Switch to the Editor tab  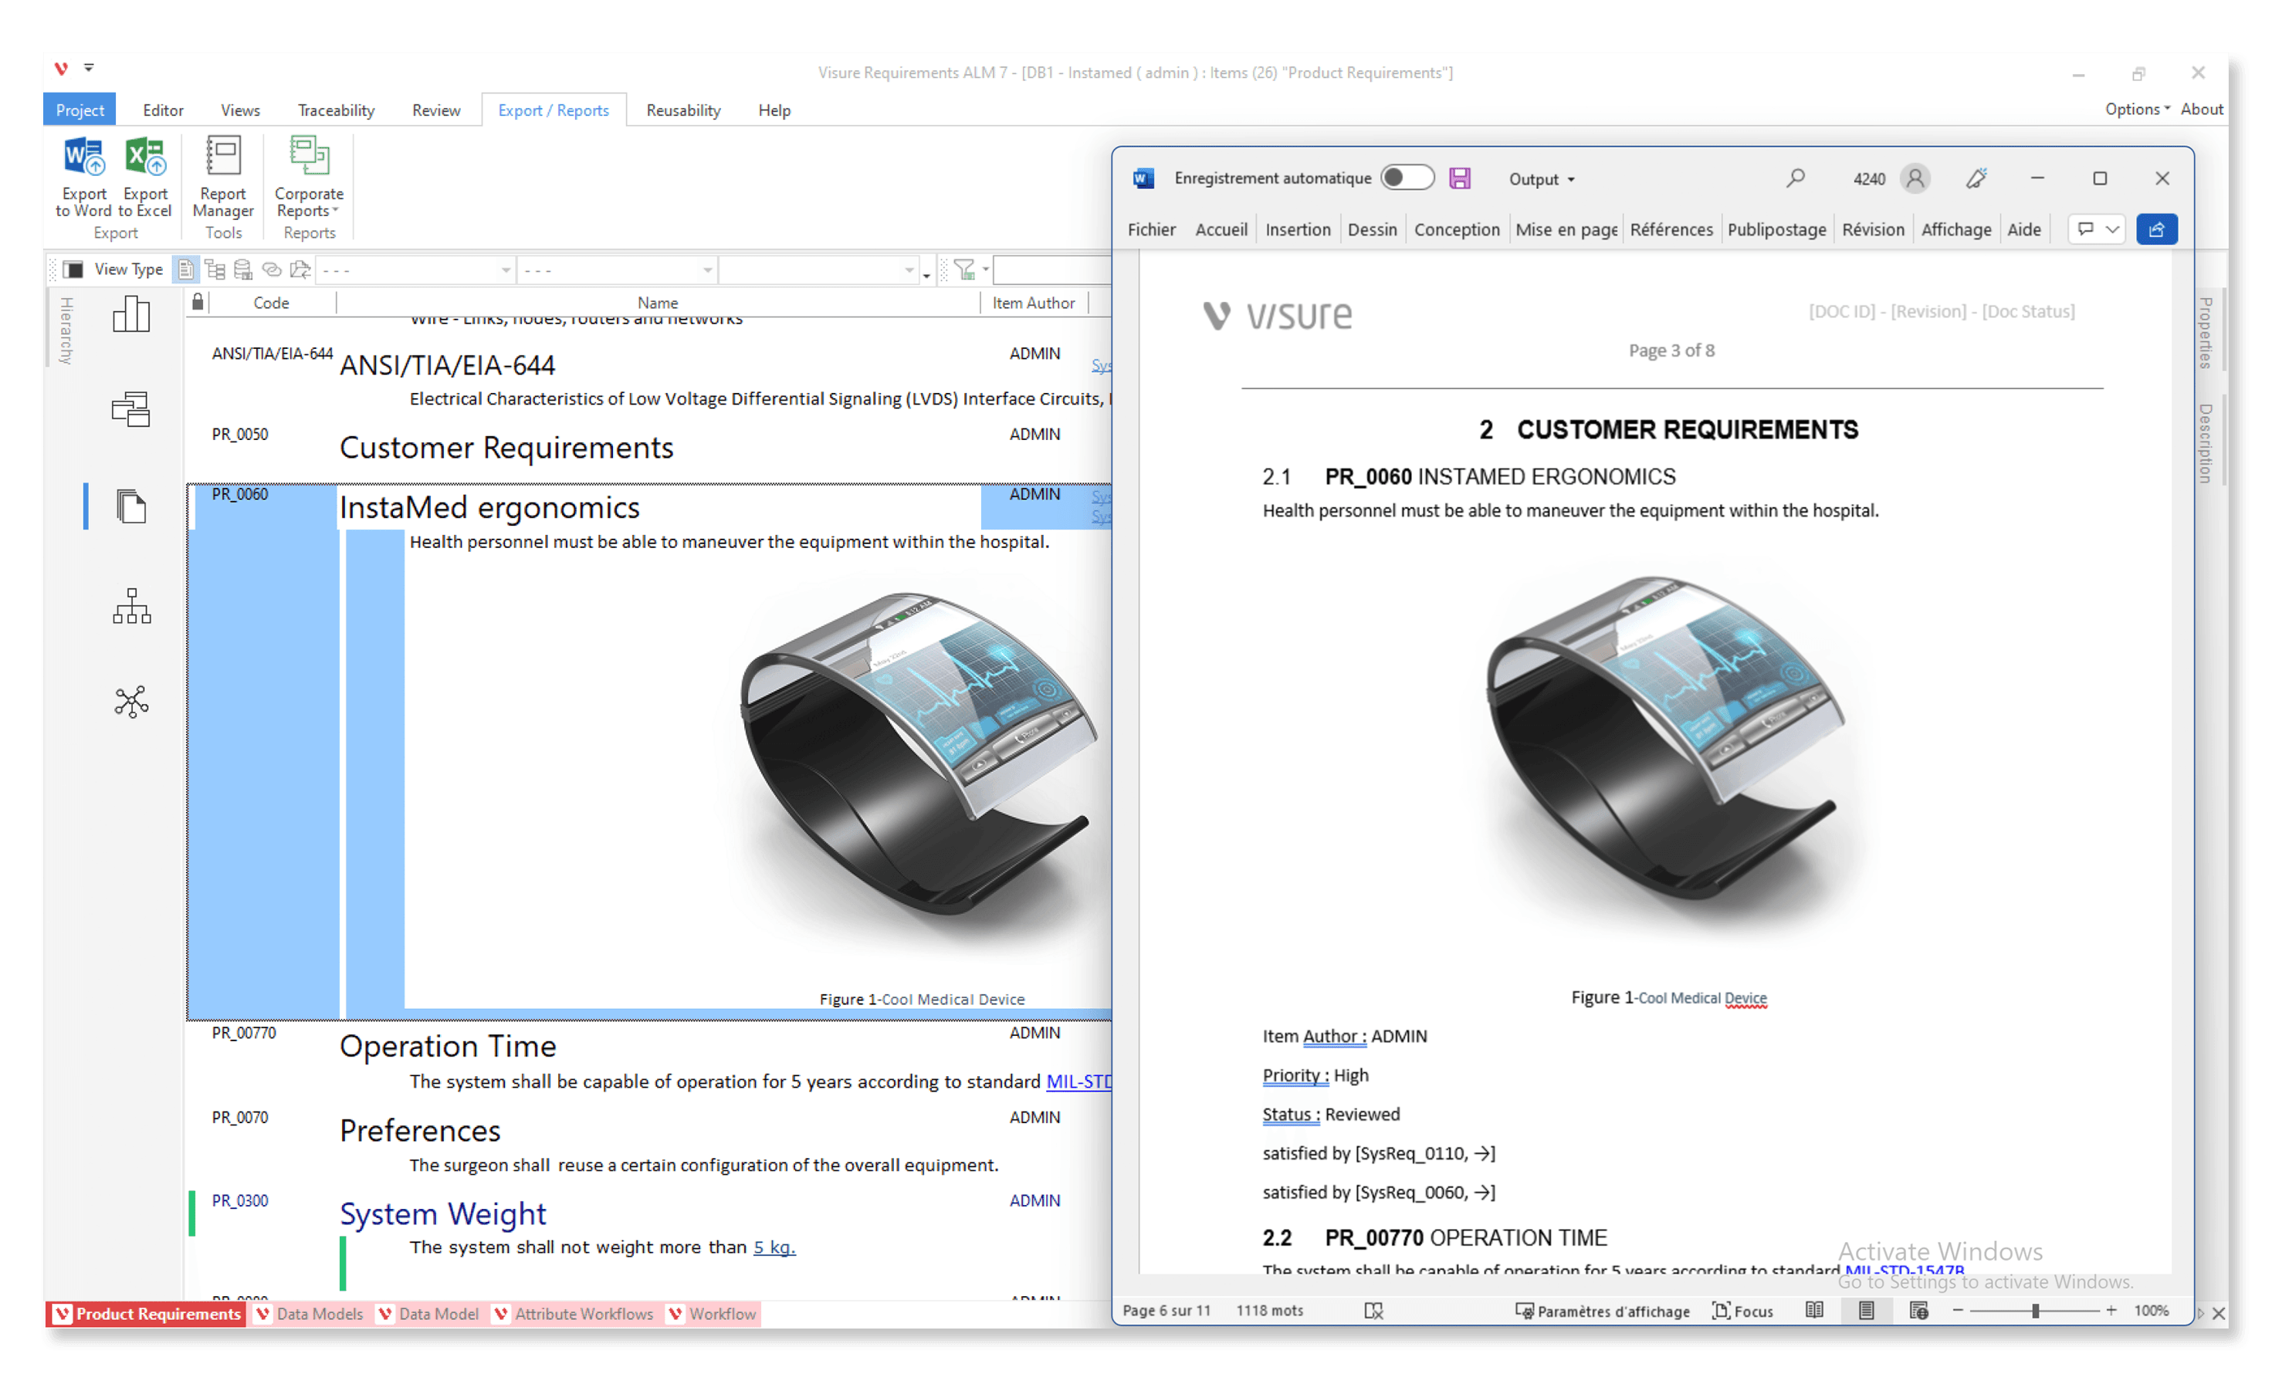click(163, 110)
